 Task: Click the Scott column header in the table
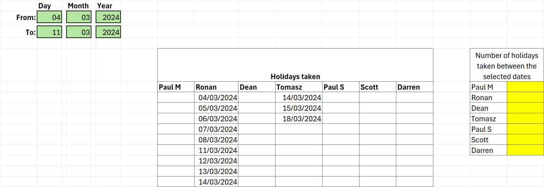pos(377,87)
